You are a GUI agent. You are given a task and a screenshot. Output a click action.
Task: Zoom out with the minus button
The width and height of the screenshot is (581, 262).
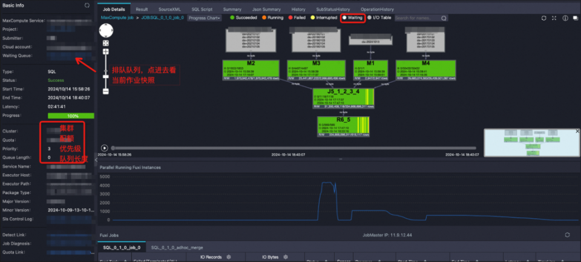pyautogui.click(x=106, y=91)
